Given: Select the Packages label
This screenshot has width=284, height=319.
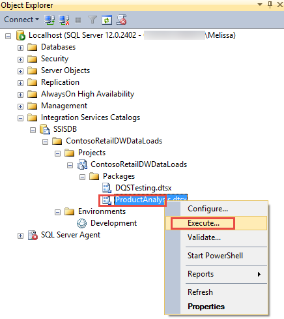Looking at the screenshot, I should (119, 176).
